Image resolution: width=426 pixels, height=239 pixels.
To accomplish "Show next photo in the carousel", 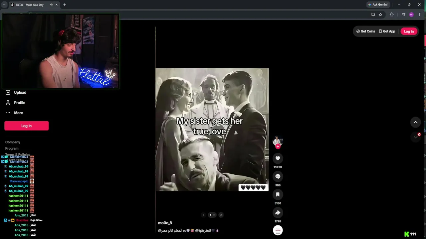I will tap(221, 215).
